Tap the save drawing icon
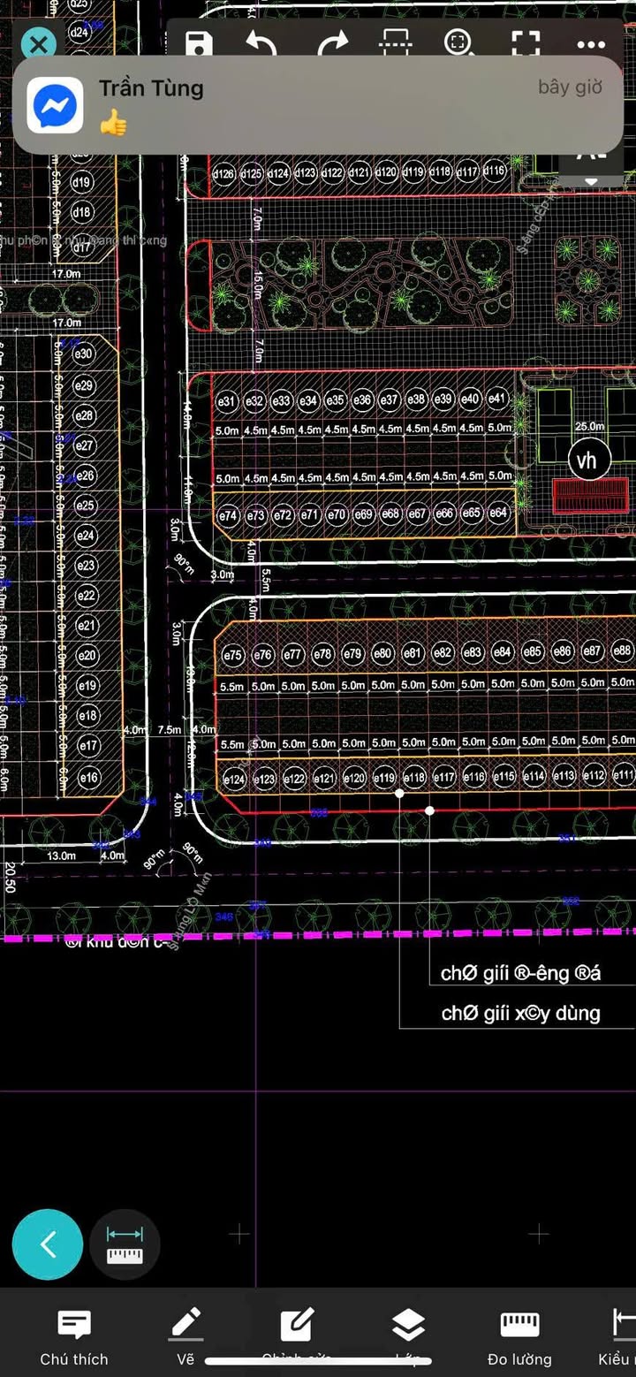Viewport: 636px width, 1377px height. tap(199, 44)
